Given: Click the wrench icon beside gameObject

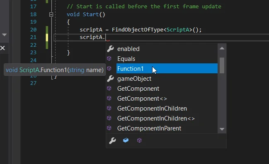Looking at the screenshot, I should click(x=110, y=79).
